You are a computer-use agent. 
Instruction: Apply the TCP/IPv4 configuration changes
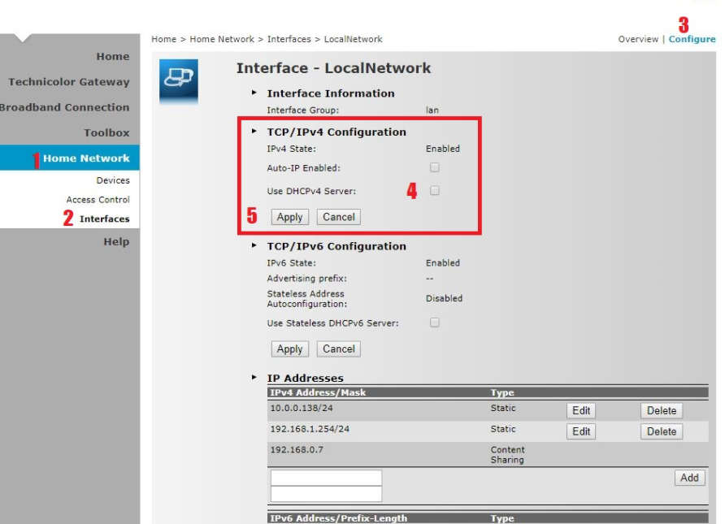coord(289,217)
